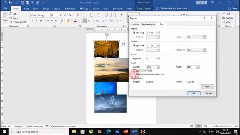Switch to the Text Wrapping tab
The image size is (240, 135).
[148, 24]
